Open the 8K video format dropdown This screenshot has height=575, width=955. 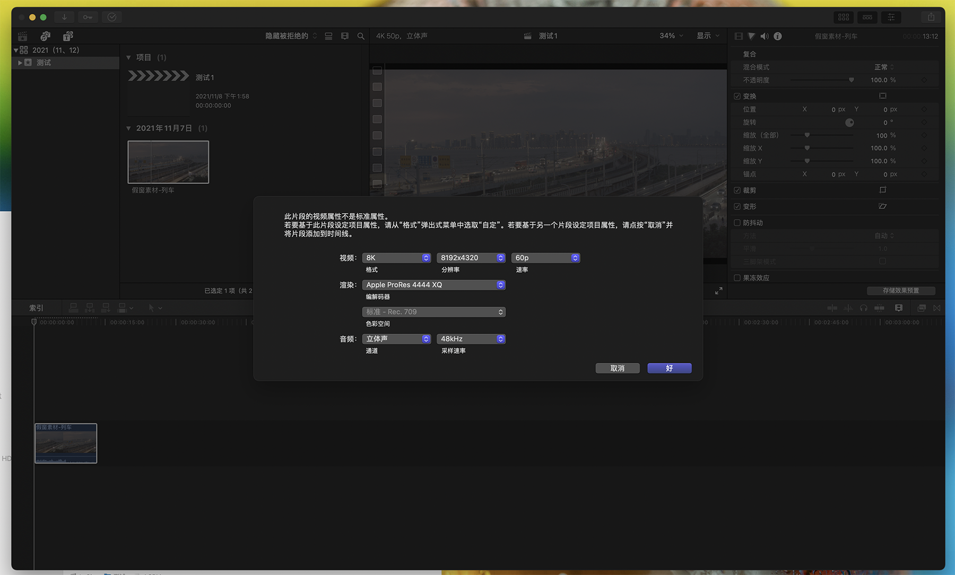(396, 258)
